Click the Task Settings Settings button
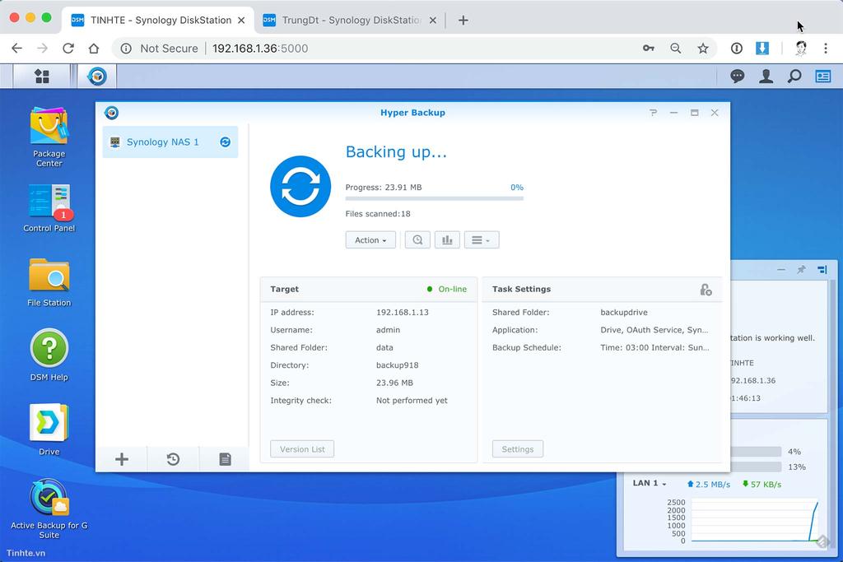This screenshot has width=843, height=562. (x=518, y=449)
